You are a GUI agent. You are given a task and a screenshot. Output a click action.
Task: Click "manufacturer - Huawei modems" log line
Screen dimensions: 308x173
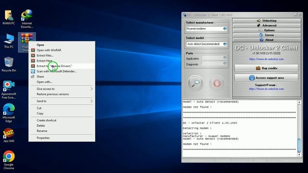(206, 136)
